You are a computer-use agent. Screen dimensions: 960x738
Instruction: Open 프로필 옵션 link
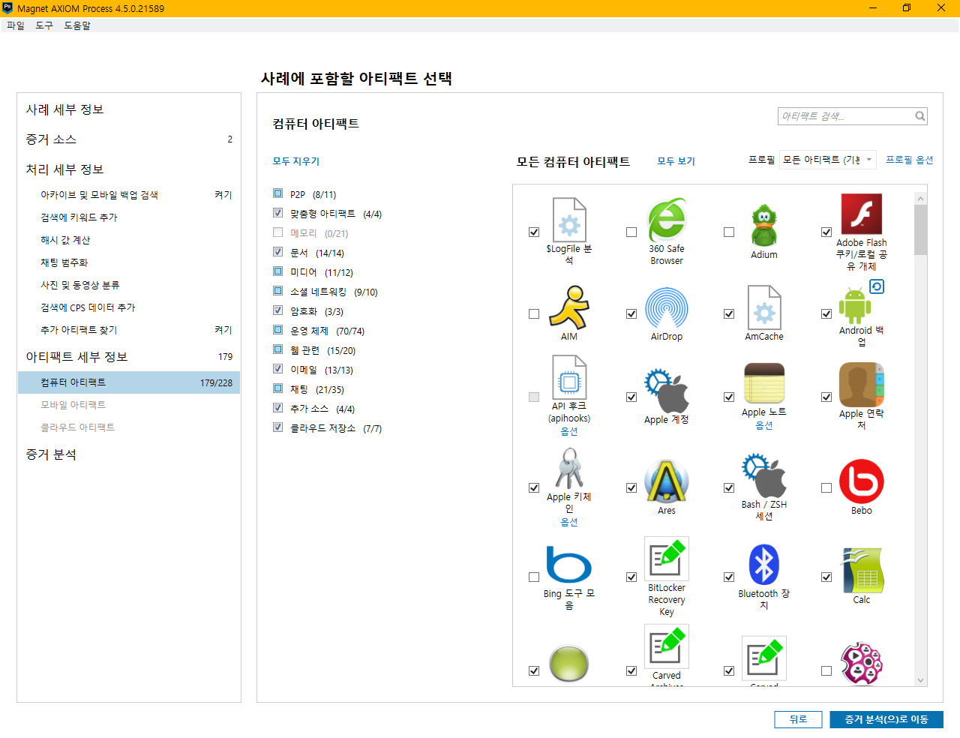(x=910, y=160)
